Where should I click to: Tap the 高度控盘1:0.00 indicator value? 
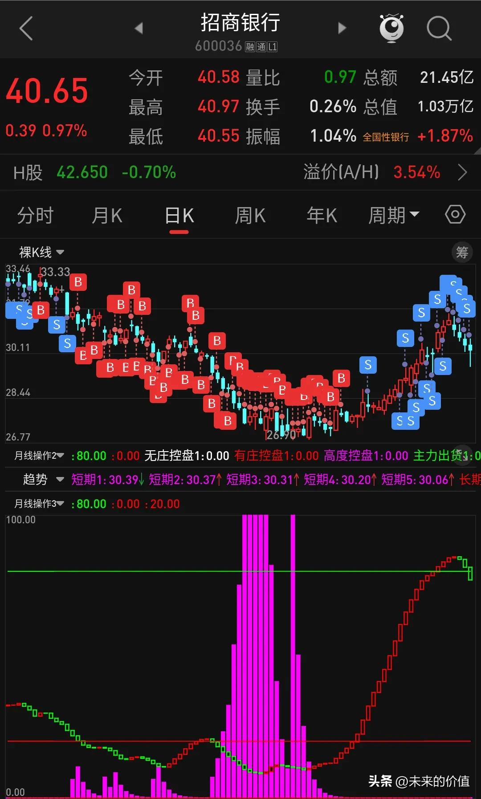click(x=366, y=456)
